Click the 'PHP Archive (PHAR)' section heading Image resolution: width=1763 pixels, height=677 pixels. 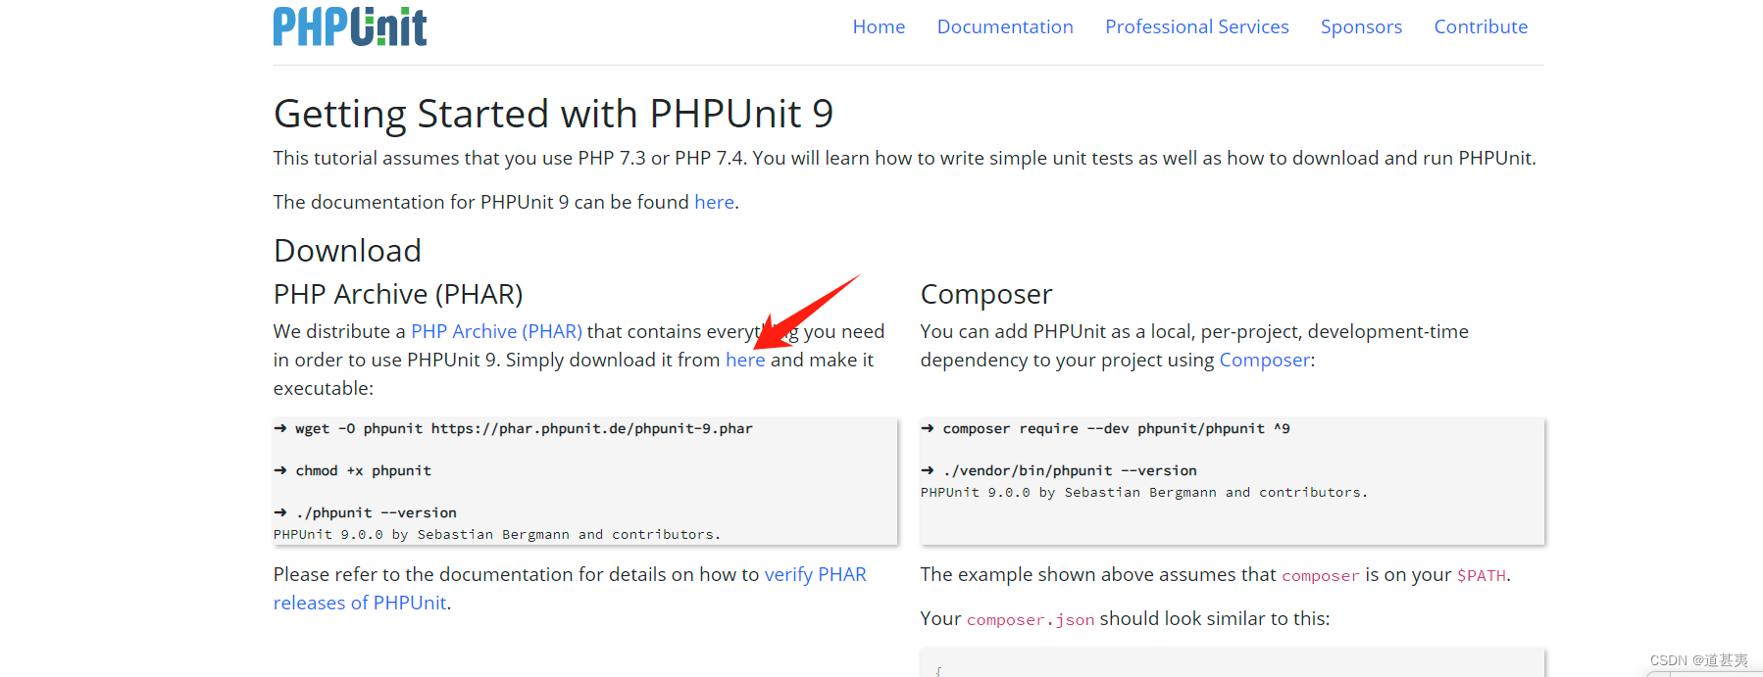398,294
